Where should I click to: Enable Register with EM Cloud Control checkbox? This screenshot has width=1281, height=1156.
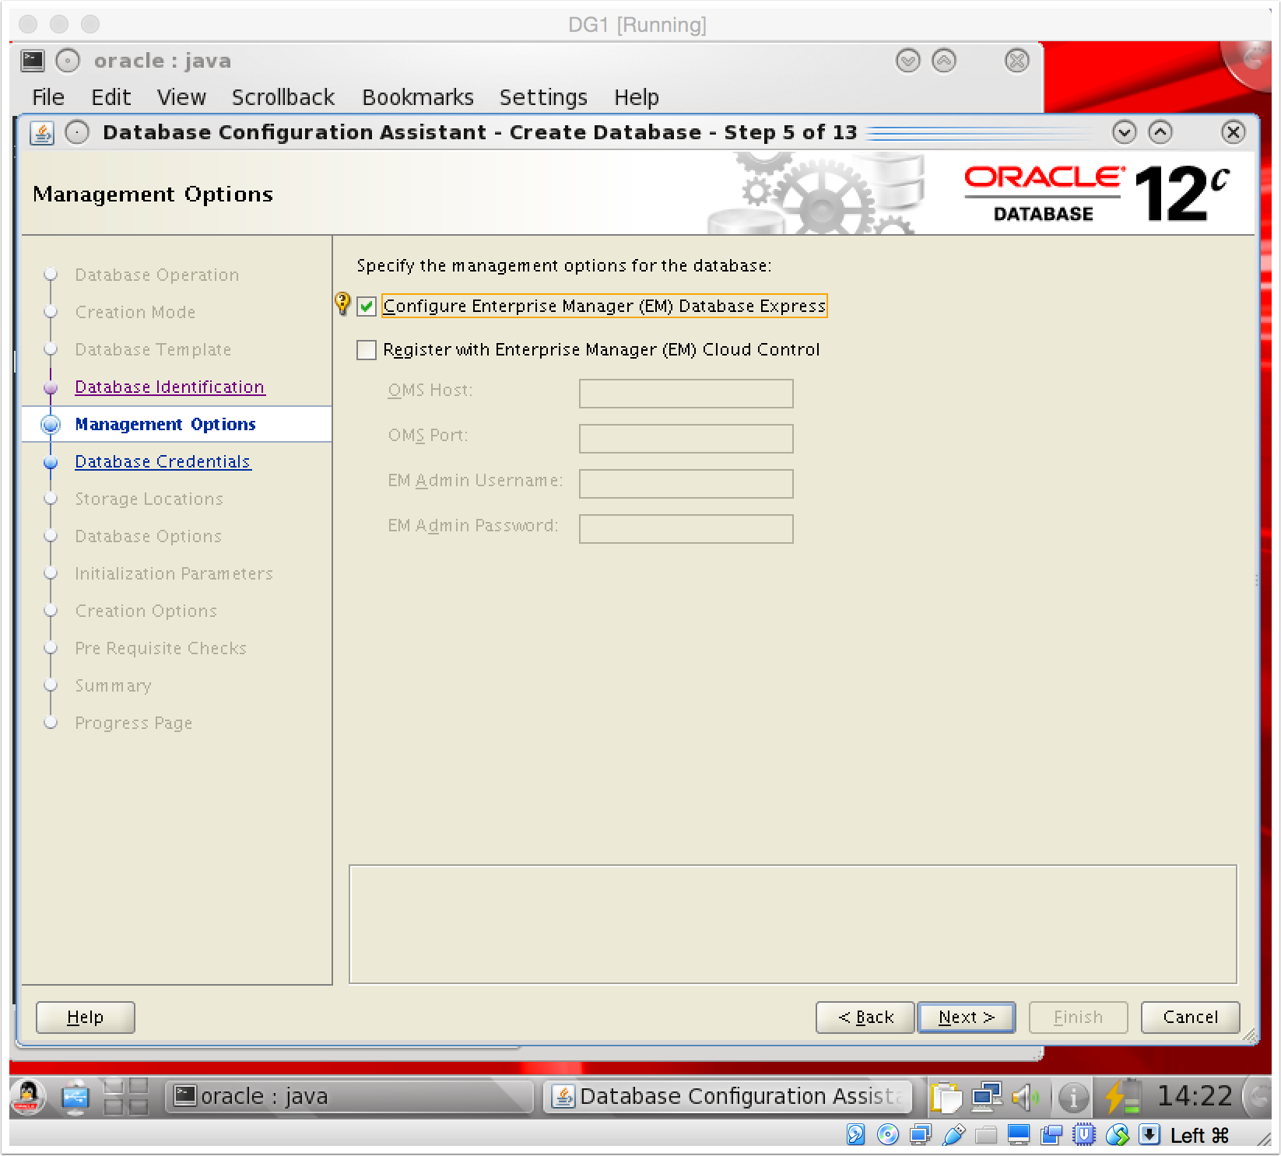367,350
